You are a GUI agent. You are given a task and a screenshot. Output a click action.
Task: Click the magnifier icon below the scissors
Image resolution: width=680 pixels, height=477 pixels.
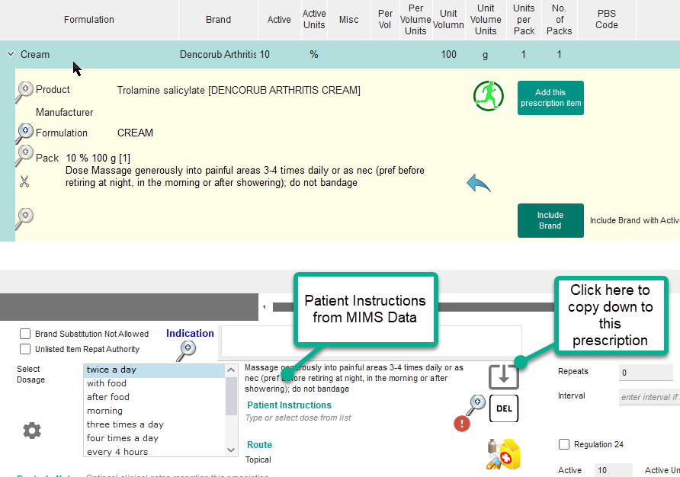point(24,219)
